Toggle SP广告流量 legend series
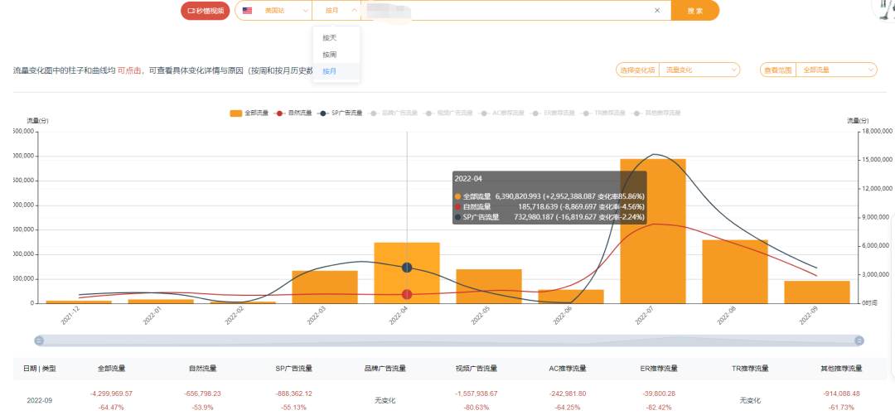 (341, 113)
